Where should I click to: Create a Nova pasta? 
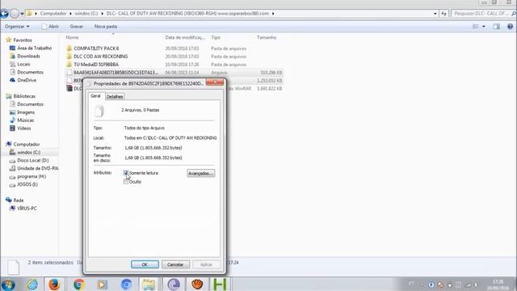[x=106, y=27]
